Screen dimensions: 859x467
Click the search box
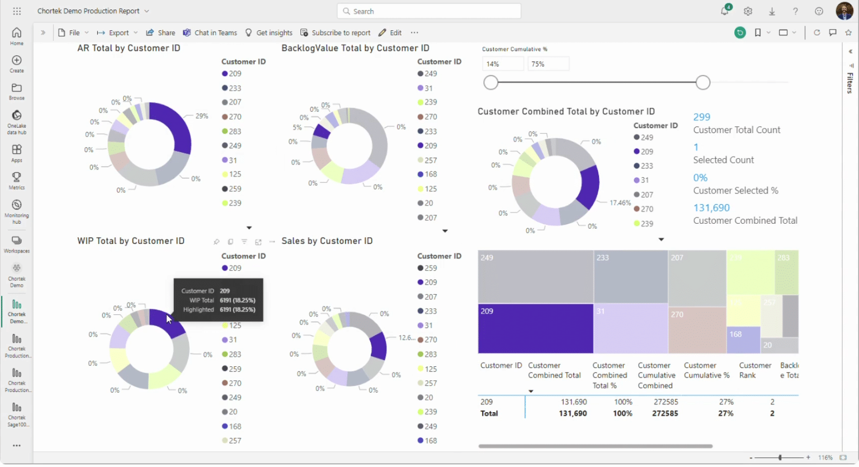point(429,11)
